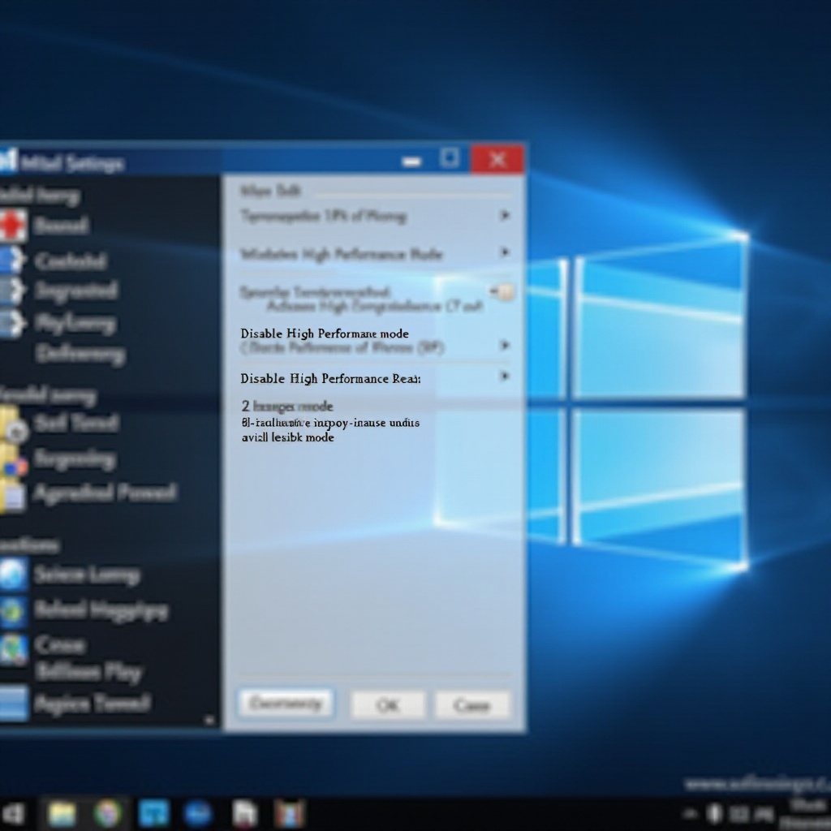The height and width of the screenshot is (831, 831).
Task: Expand the arrow directly above the toggle switch
Action: pos(505,252)
